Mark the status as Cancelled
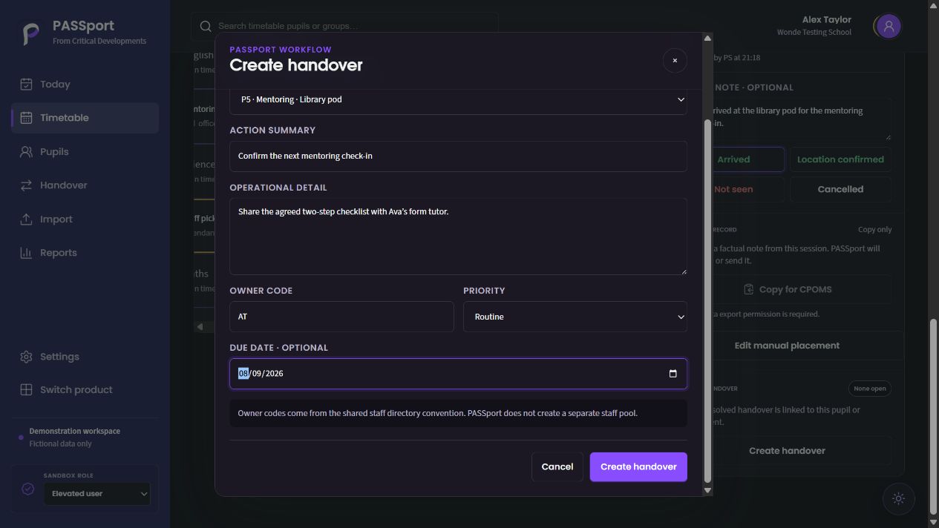 [840, 189]
